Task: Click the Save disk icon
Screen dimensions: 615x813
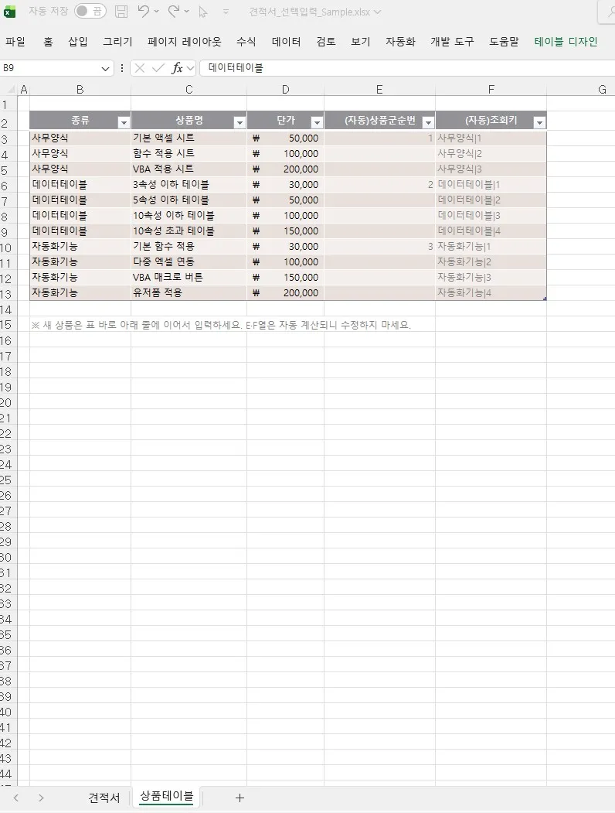Action: pyautogui.click(x=121, y=12)
